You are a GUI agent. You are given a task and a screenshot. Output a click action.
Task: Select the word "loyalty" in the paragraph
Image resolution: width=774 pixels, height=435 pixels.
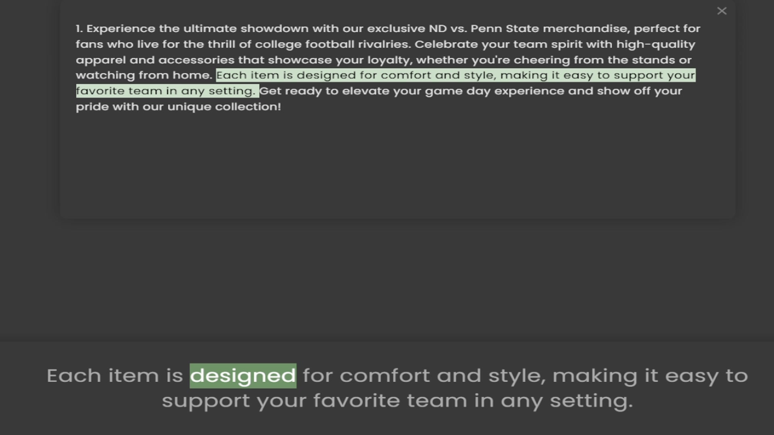(x=389, y=60)
